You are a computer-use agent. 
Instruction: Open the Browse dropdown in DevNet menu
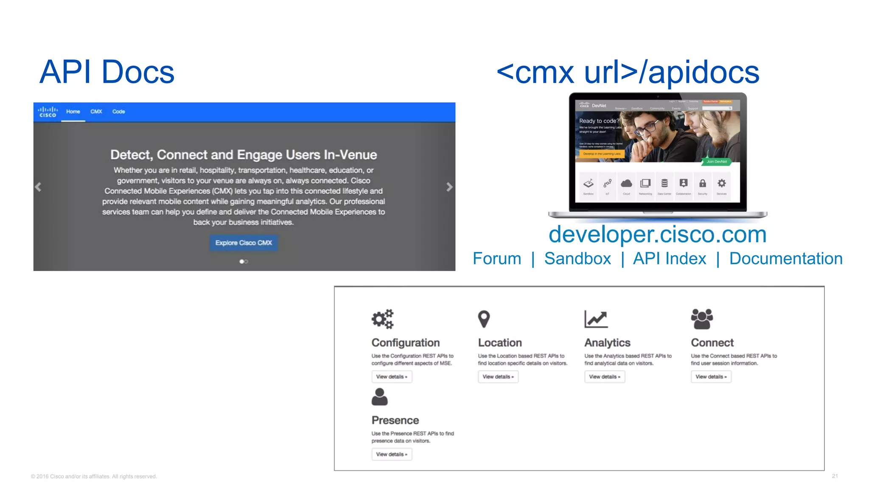[x=620, y=109]
